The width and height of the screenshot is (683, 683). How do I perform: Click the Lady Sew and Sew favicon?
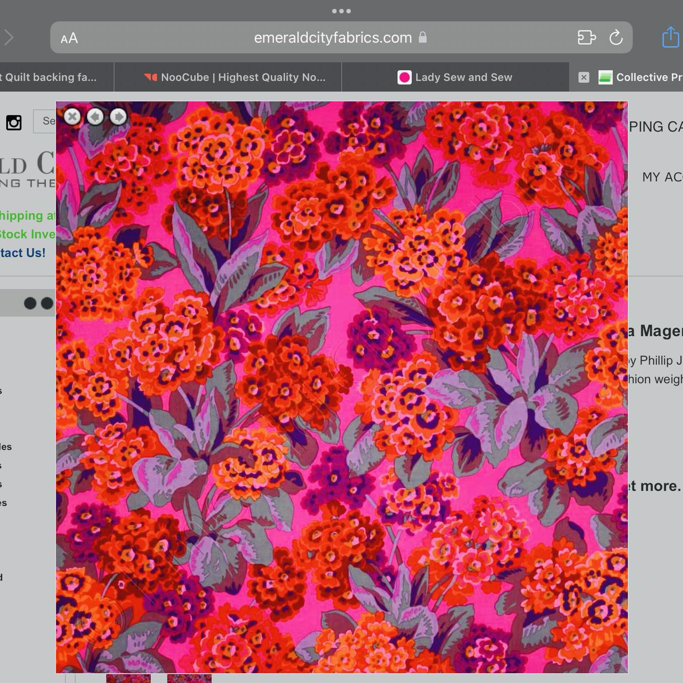click(x=404, y=77)
